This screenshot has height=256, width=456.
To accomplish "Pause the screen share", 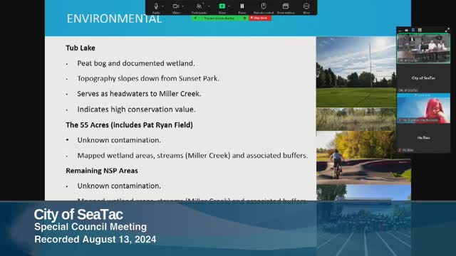I will tap(242, 6).
